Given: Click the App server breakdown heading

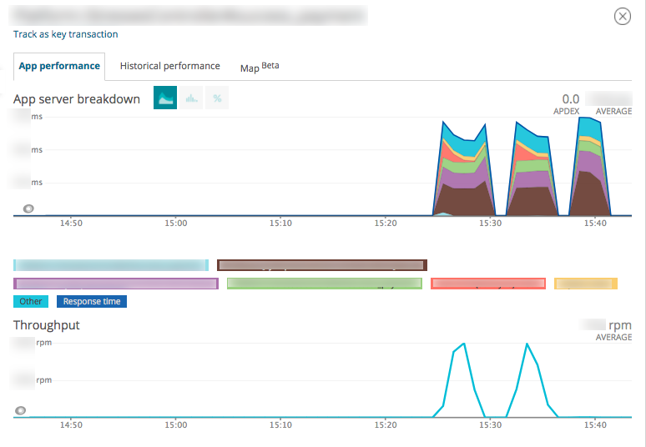Looking at the screenshot, I should (77, 99).
